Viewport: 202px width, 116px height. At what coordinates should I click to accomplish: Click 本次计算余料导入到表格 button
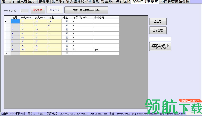click(86, 10)
